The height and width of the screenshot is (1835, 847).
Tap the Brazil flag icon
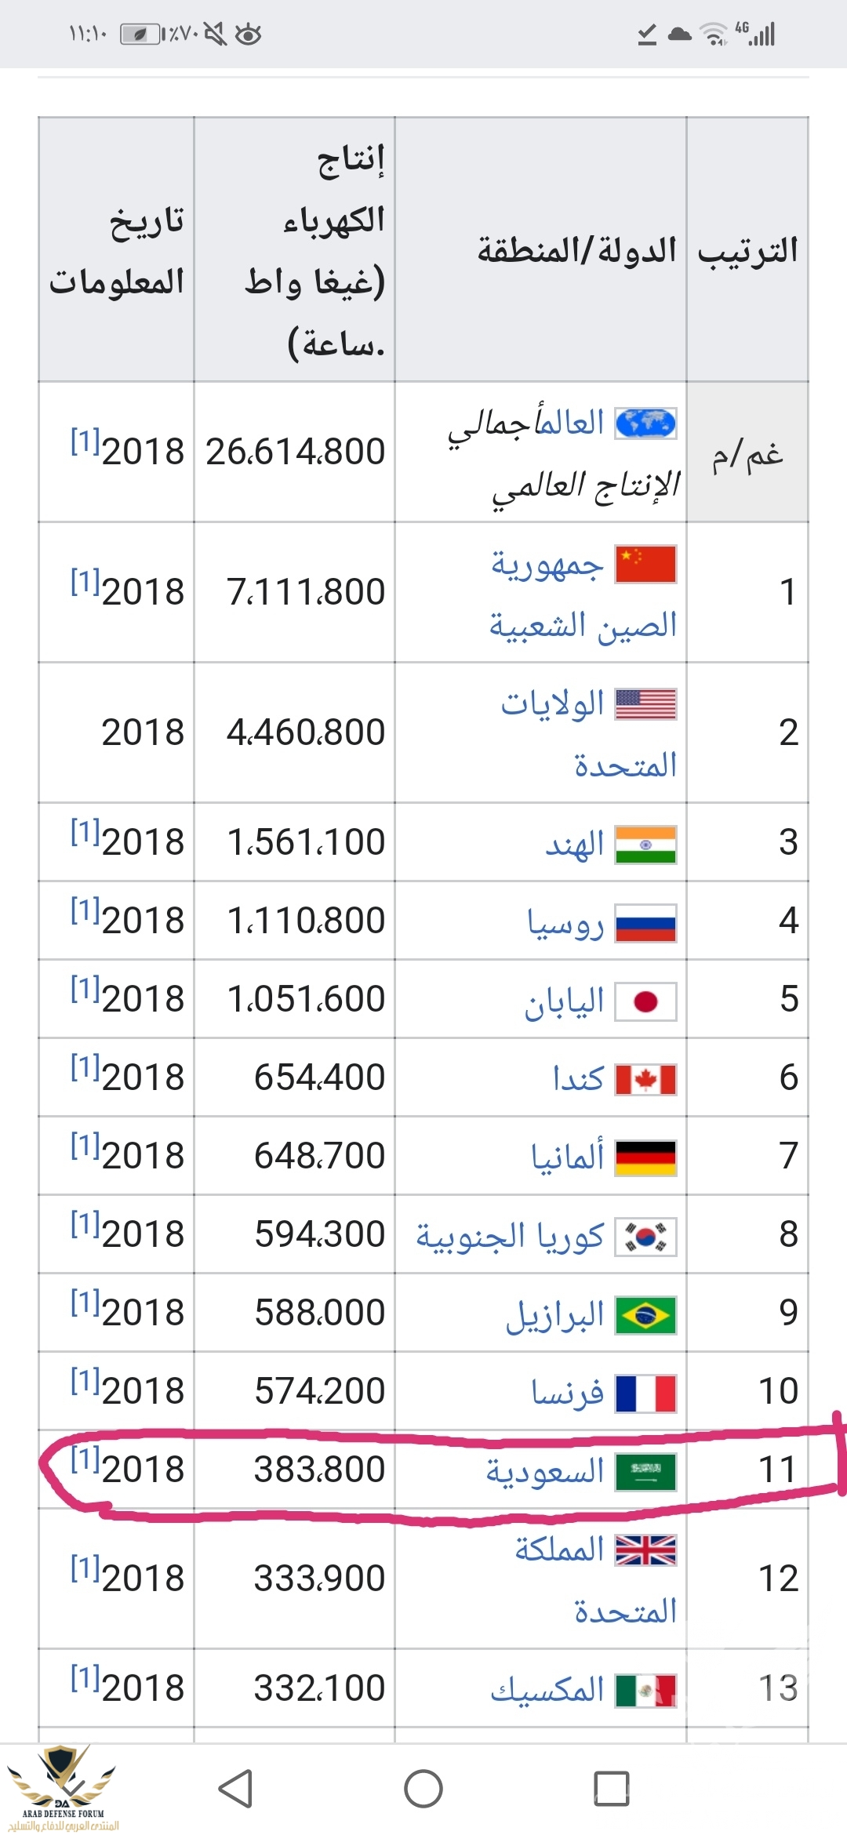tap(645, 1315)
